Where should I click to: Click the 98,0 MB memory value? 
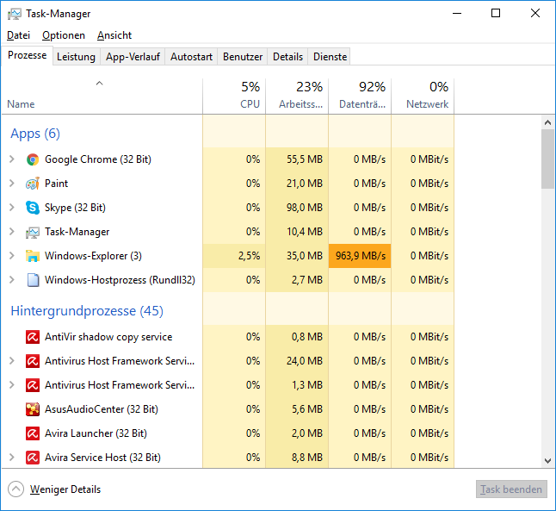click(x=305, y=208)
